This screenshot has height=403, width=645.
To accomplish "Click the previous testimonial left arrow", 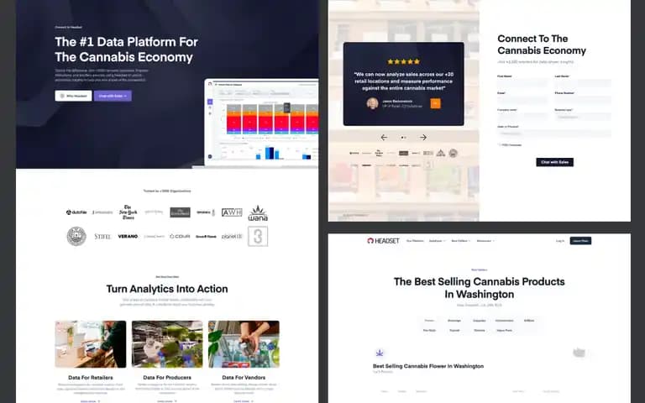I will tap(384, 138).
